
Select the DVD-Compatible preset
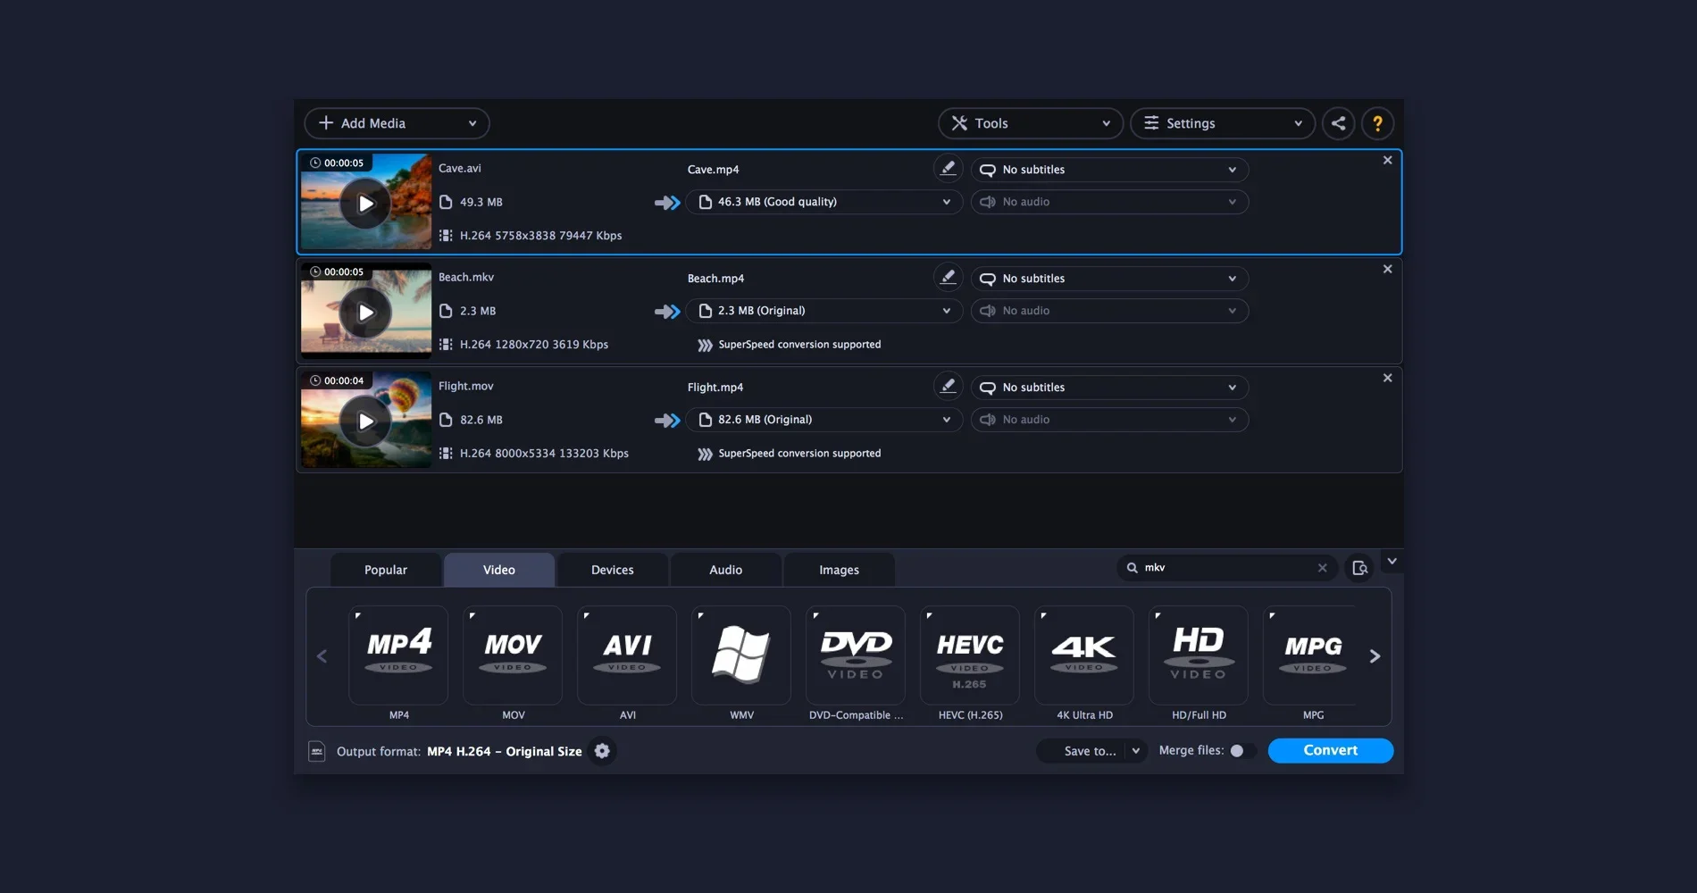(x=855, y=655)
